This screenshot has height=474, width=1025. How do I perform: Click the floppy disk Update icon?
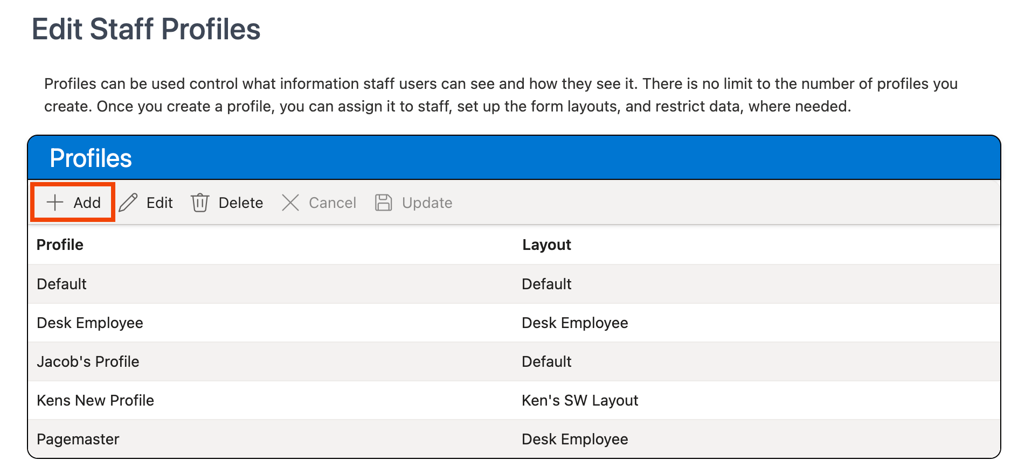pyautogui.click(x=383, y=203)
